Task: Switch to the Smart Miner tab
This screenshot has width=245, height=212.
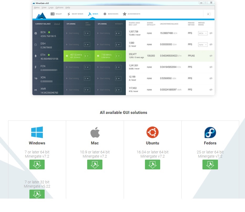Action: (75, 14)
